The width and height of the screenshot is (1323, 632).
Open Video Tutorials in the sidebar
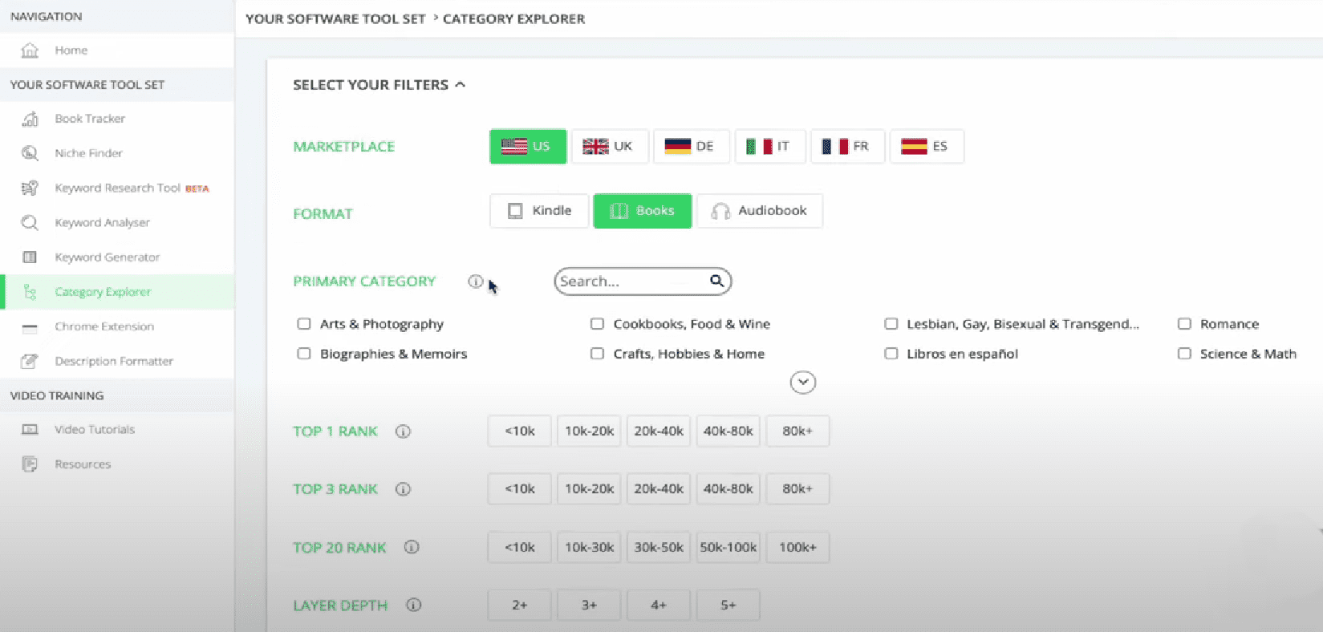click(x=94, y=430)
